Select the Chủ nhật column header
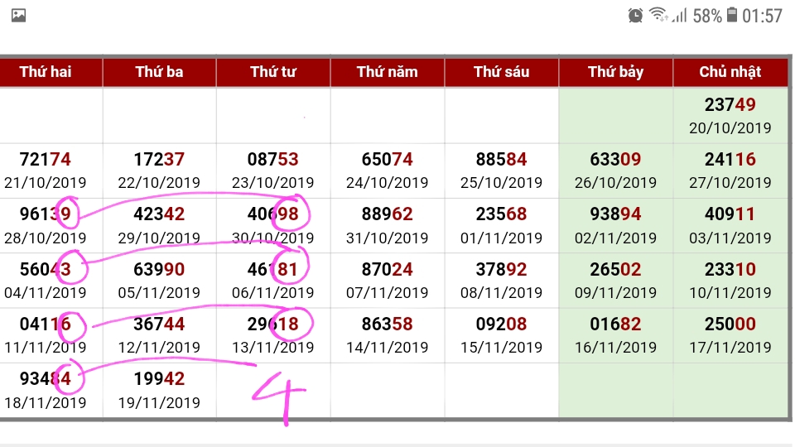 (x=730, y=72)
